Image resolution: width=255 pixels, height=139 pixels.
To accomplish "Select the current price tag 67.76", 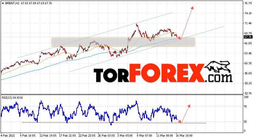I will [248, 37].
